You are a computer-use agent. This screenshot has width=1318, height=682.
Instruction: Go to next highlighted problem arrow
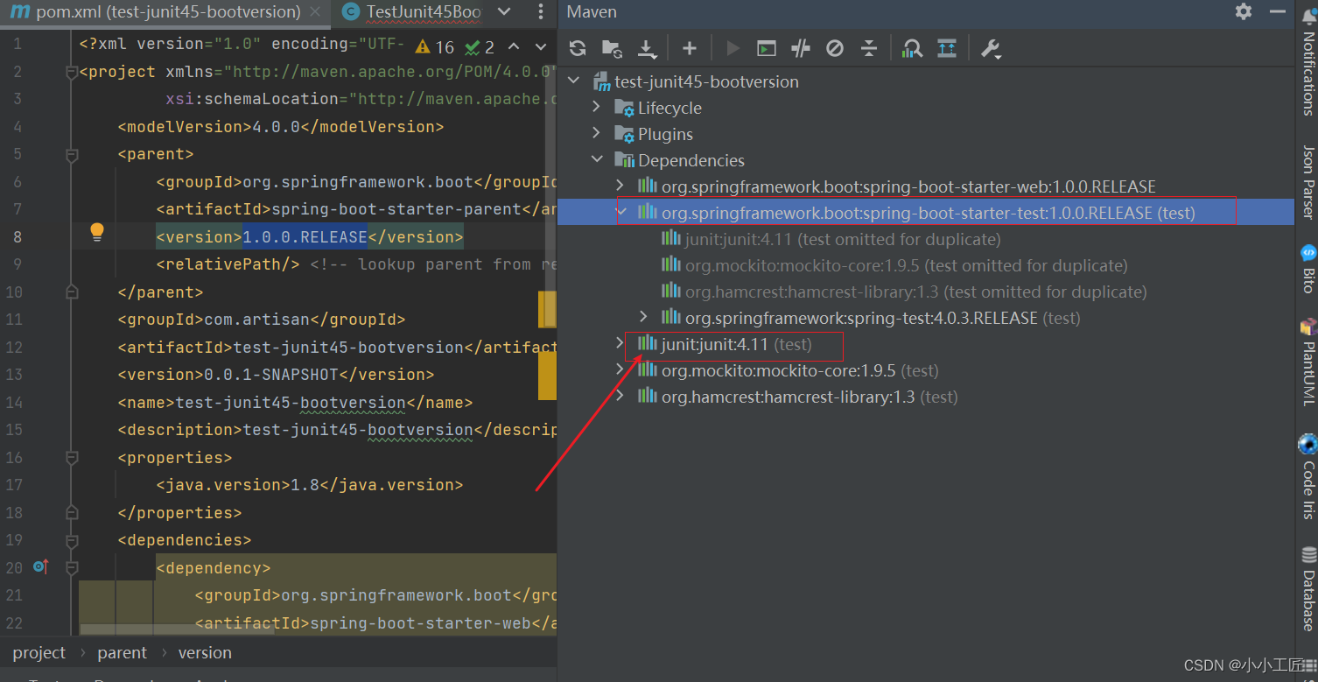[x=539, y=46]
